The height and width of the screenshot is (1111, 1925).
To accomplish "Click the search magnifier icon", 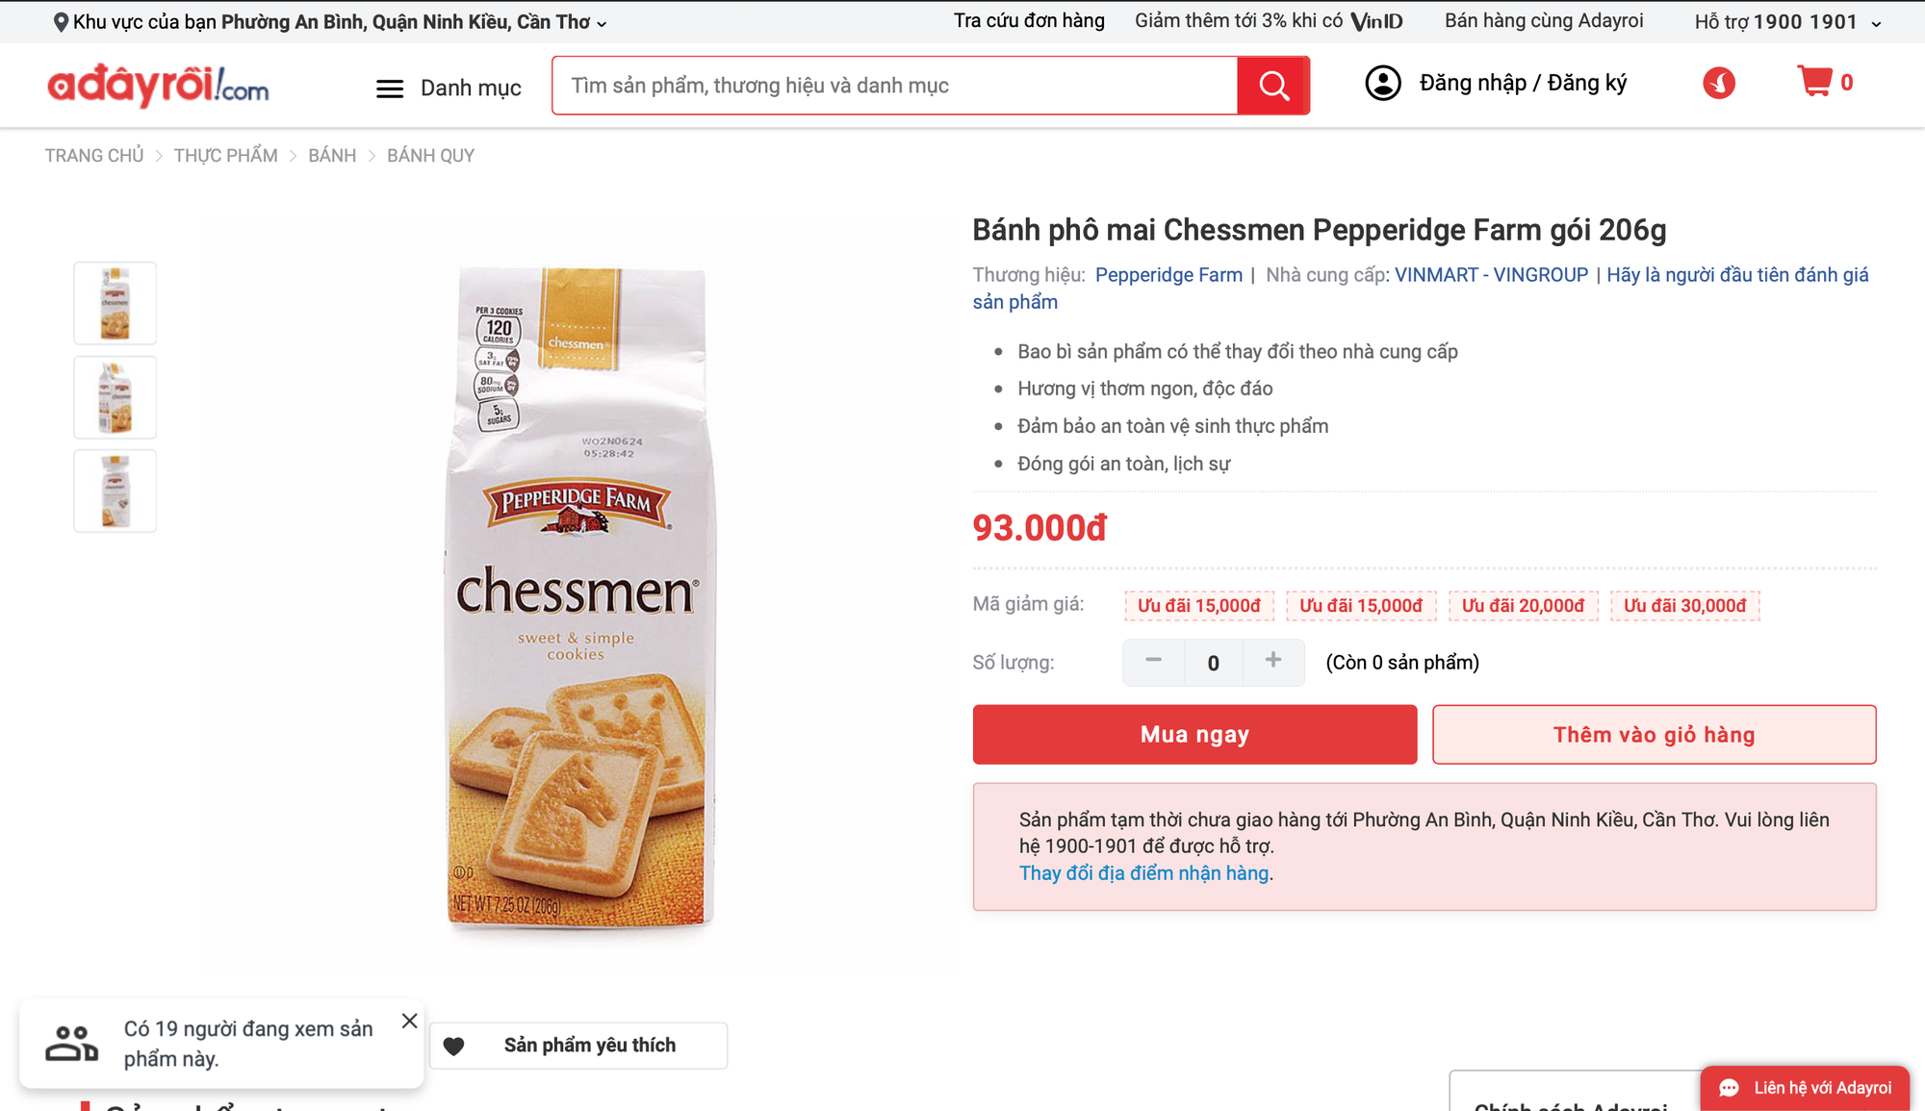I will coord(1272,85).
